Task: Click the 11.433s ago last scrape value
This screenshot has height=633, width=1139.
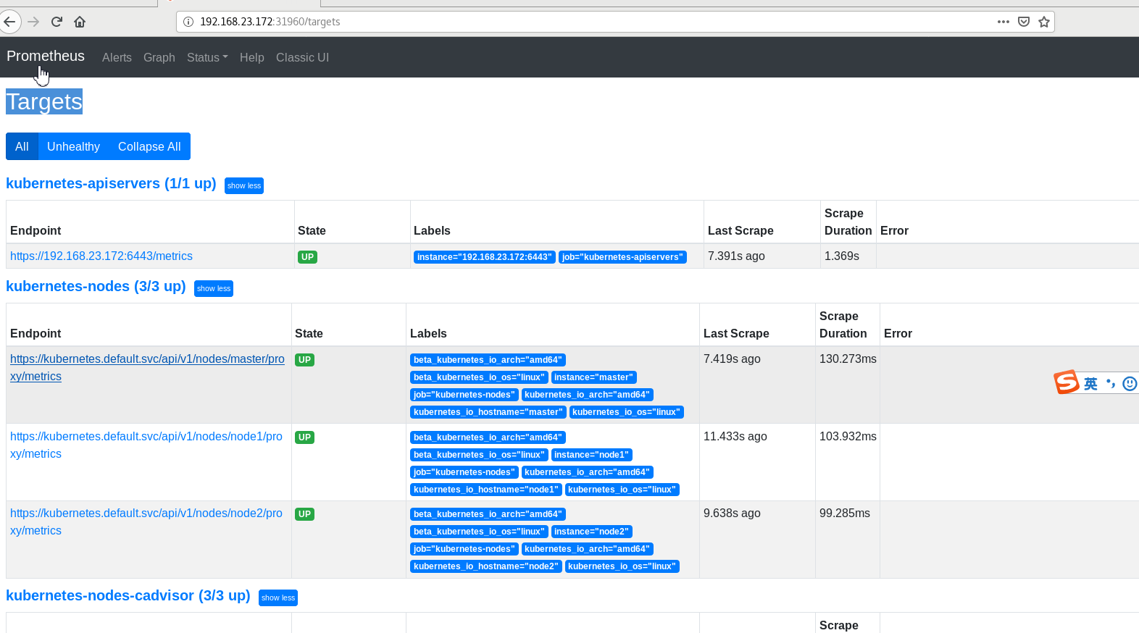Action: [735, 437]
